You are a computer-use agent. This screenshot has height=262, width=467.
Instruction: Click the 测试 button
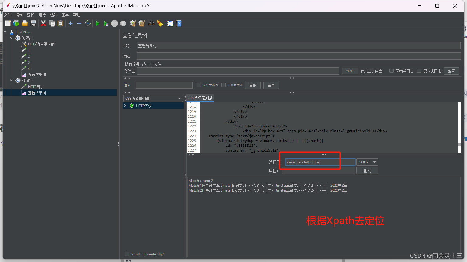(367, 171)
